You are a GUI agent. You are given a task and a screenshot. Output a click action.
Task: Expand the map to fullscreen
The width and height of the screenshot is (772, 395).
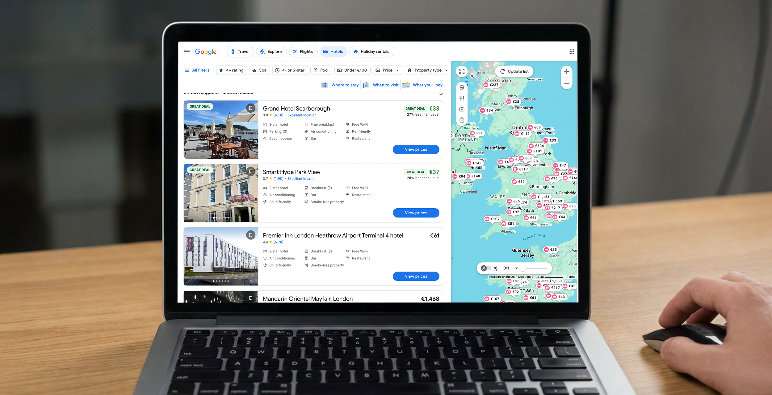461,72
